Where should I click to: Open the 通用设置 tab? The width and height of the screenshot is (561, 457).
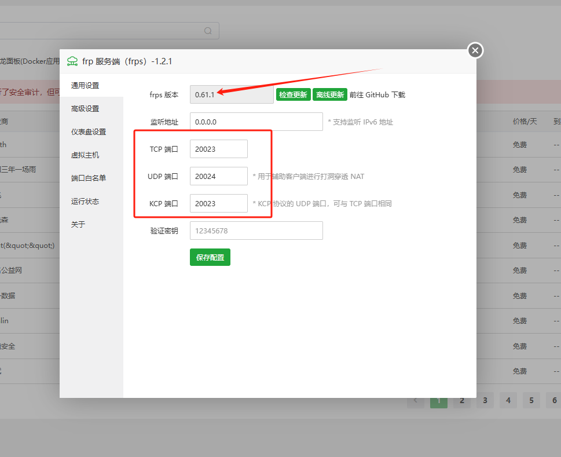[x=86, y=86]
